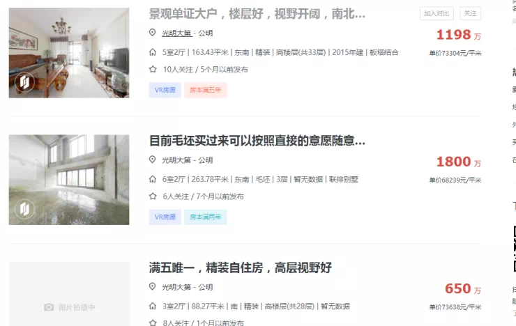Click house icon beside 6室2厅 details
This screenshot has height=326, width=516.
[153, 179]
